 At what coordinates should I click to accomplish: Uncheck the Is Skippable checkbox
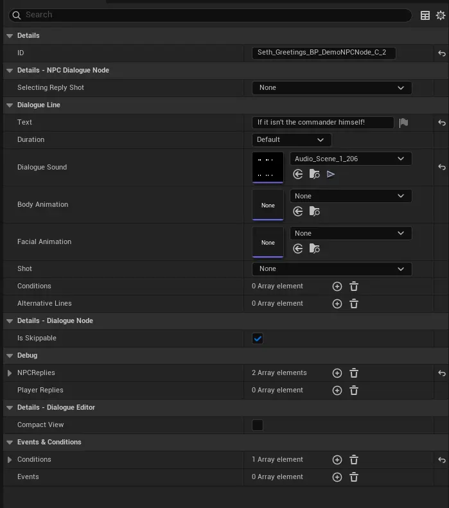click(258, 338)
